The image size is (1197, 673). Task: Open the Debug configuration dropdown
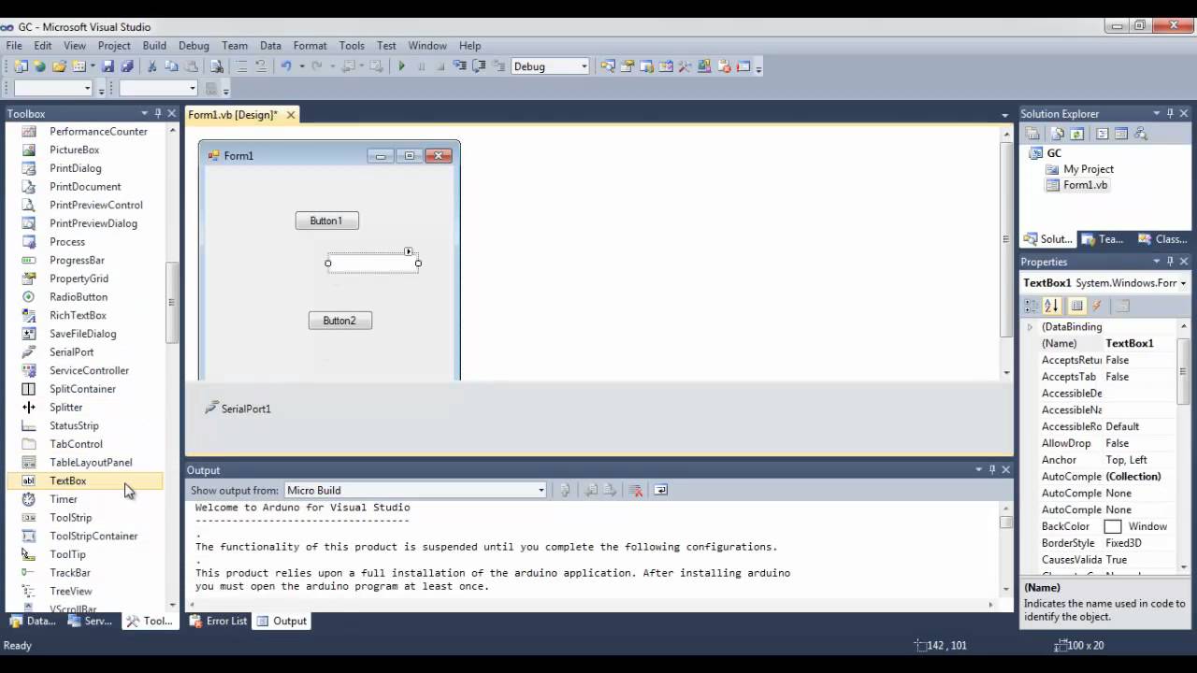click(584, 66)
